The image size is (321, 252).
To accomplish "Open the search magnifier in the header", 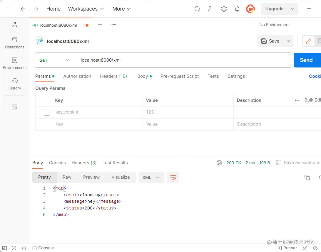I will (x=197, y=9).
